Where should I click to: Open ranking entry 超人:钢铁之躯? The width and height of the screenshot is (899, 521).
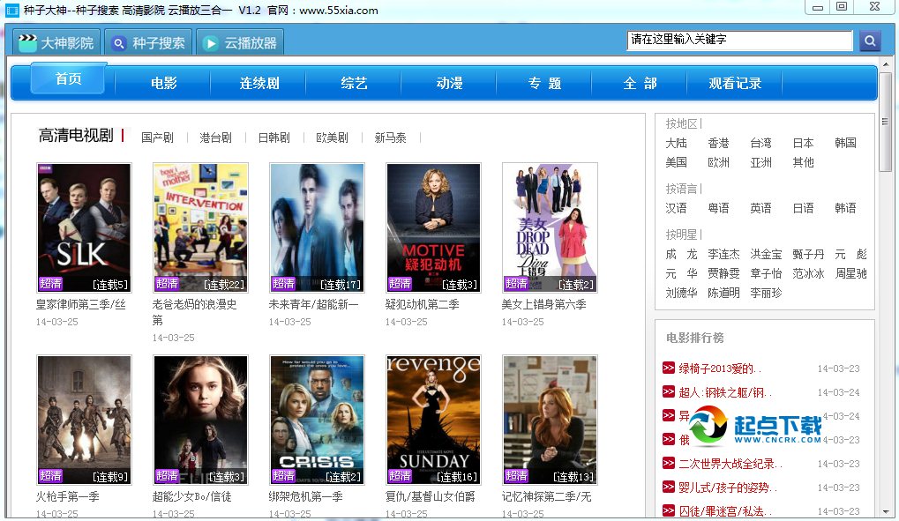pos(725,392)
